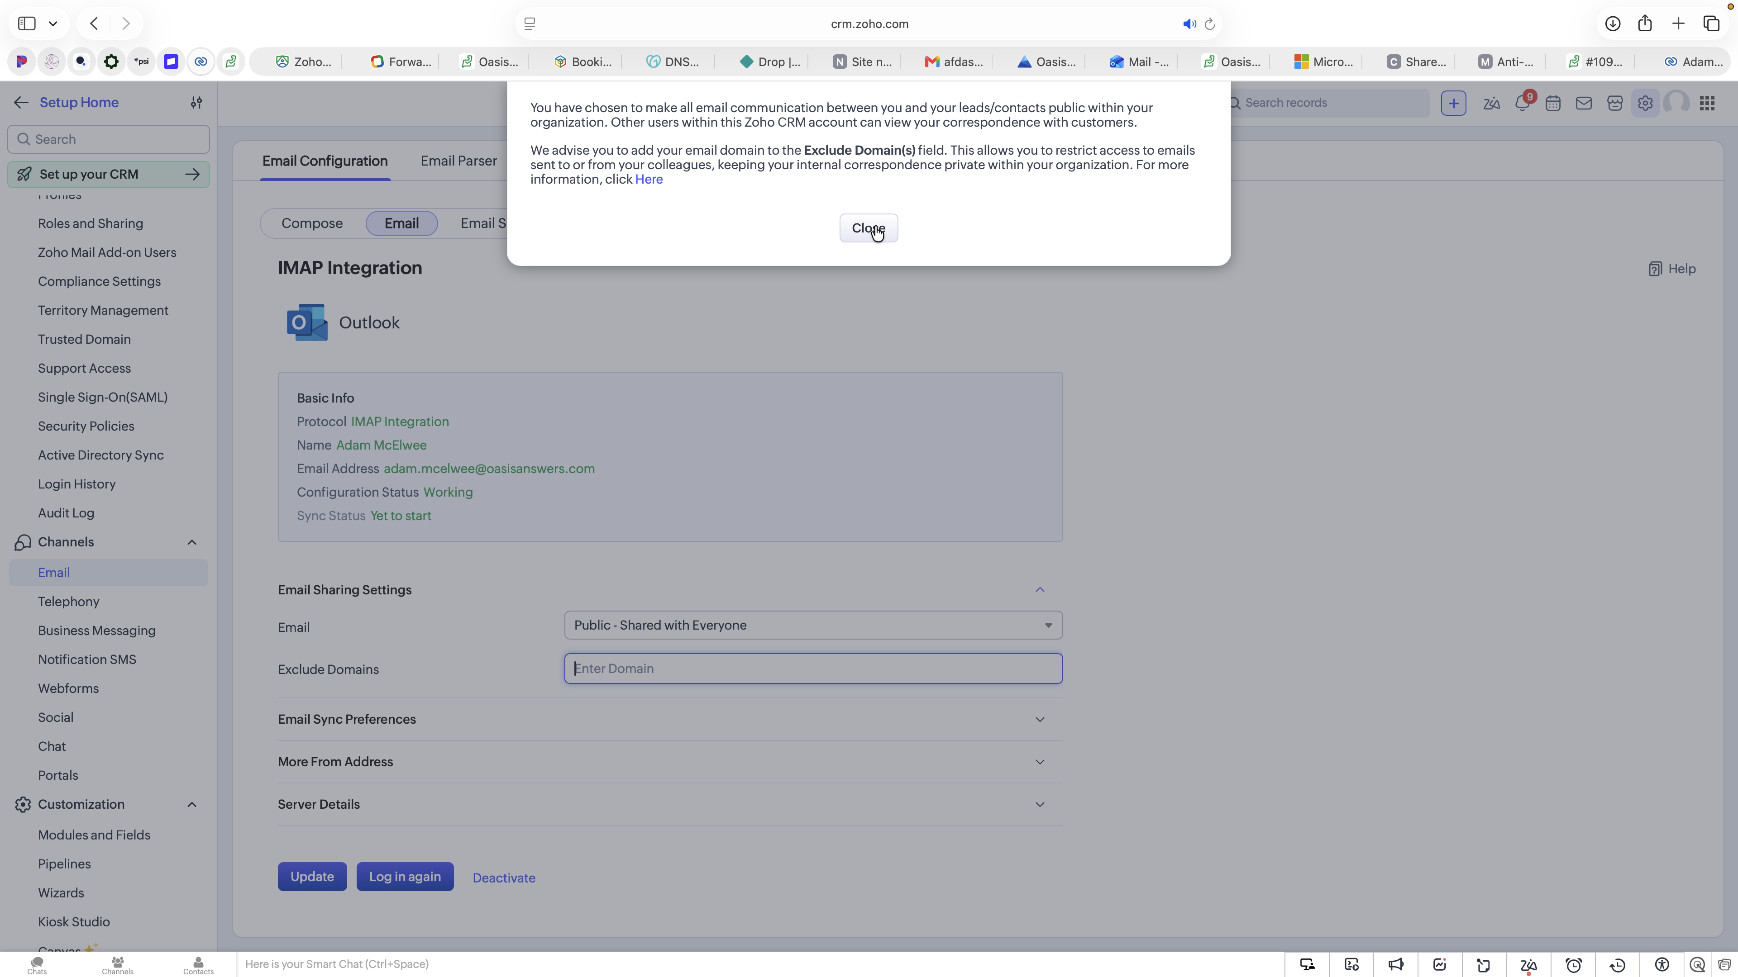Viewport: 1738px width, 977px height.
Task: Collapse the Email Sharing Settings section
Action: tap(1040, 590)
